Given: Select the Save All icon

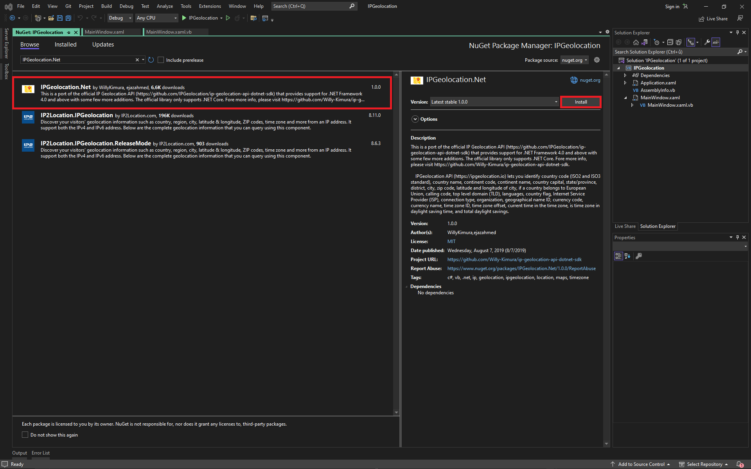Looking at the screenshot, I should 68,18.
